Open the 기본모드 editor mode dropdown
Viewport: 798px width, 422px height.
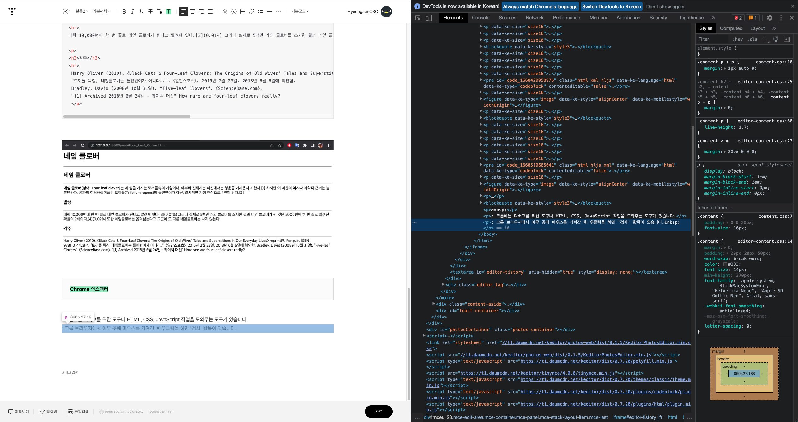[300, 11]
